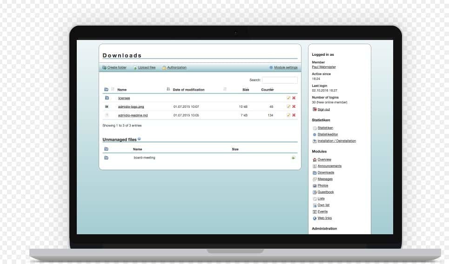Open Module settings
This screenshot has height=264, width=449.
coord(285,67)
